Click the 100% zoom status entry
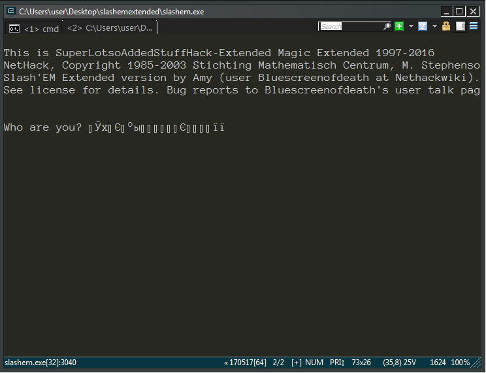This screenshot has height=373, width=486. point(460,363)
